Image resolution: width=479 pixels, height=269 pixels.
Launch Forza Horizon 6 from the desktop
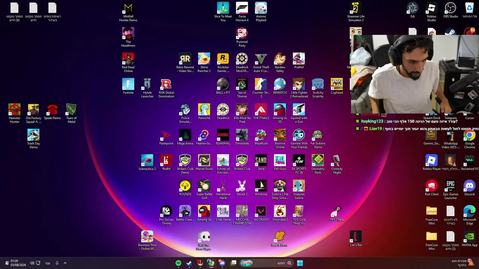242,12
